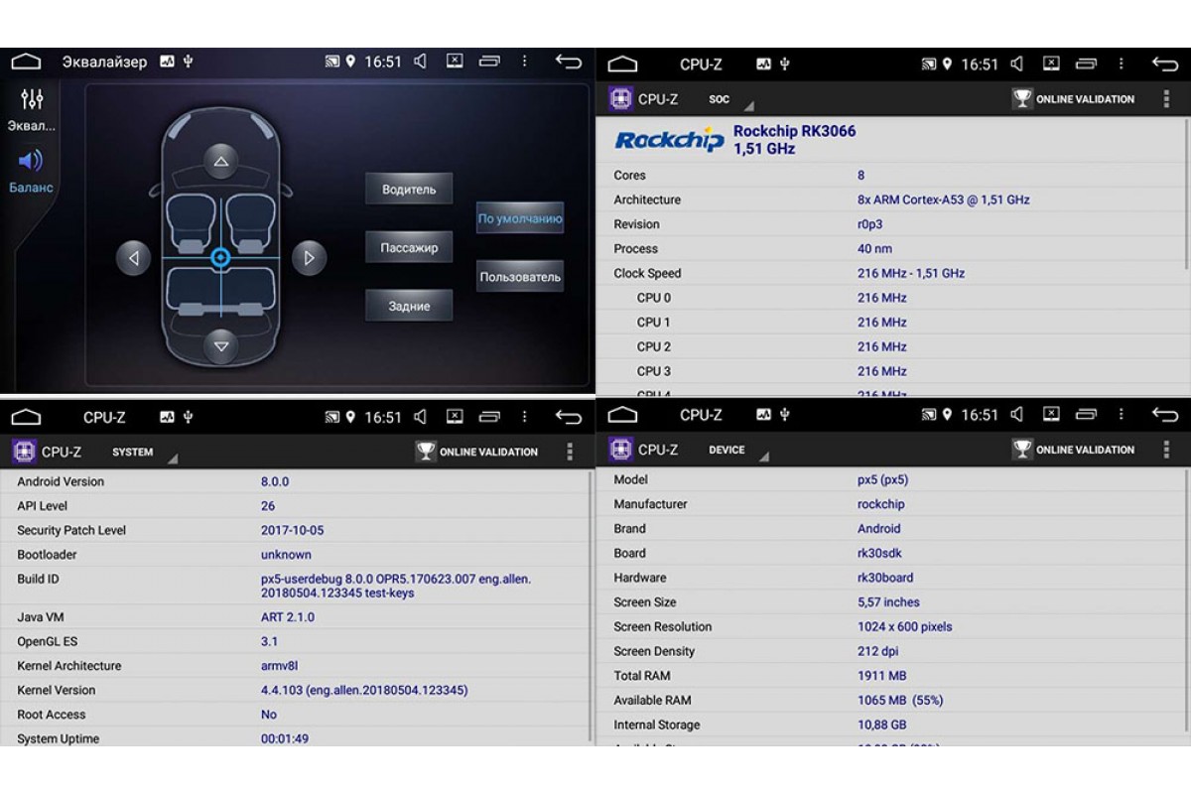
Task: Select the "Rockchip RK3066" heading text
Action: 794,131
